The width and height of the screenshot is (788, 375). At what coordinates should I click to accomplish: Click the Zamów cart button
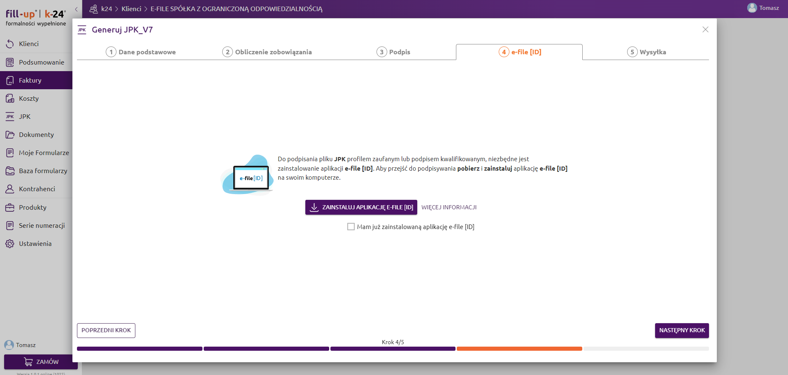pos(41,362)
